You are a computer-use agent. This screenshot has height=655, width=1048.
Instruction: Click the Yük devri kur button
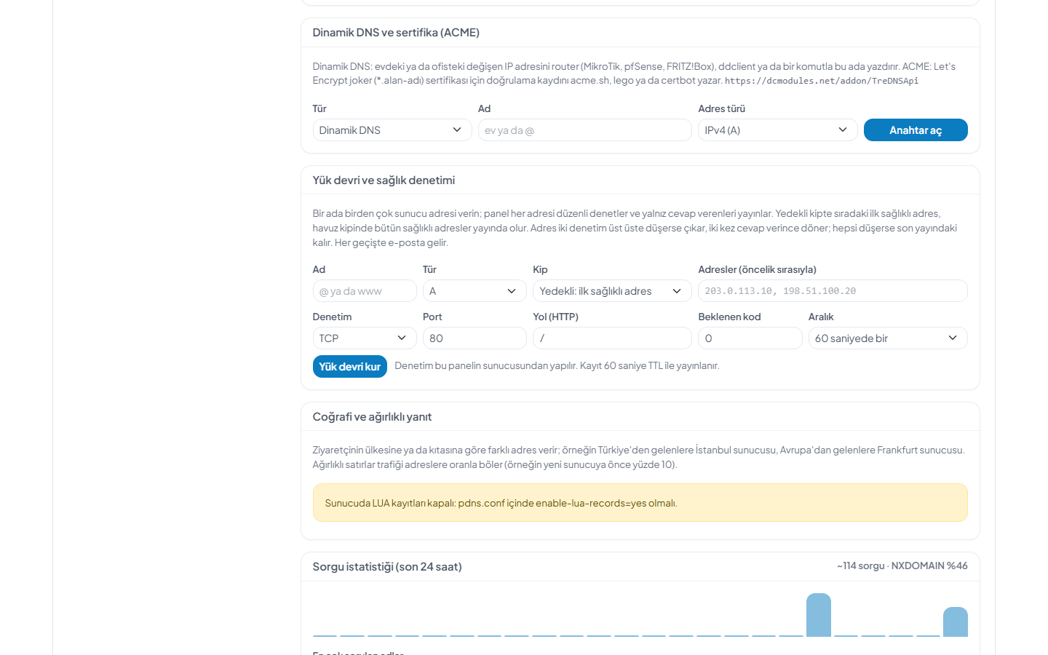point(350,367)
